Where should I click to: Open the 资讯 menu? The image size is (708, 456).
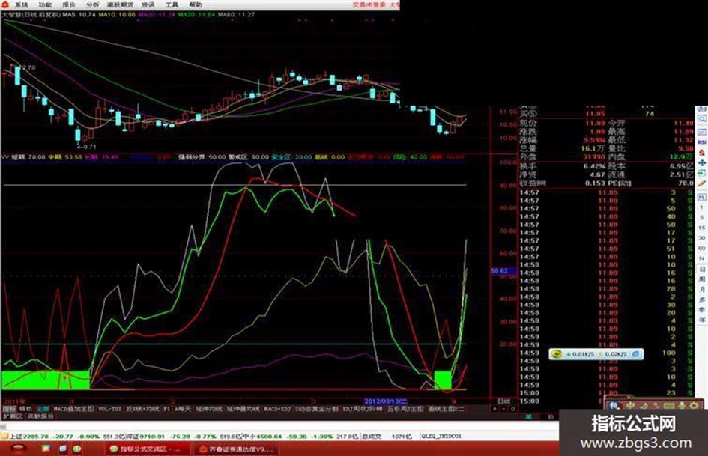click(148, 5)
